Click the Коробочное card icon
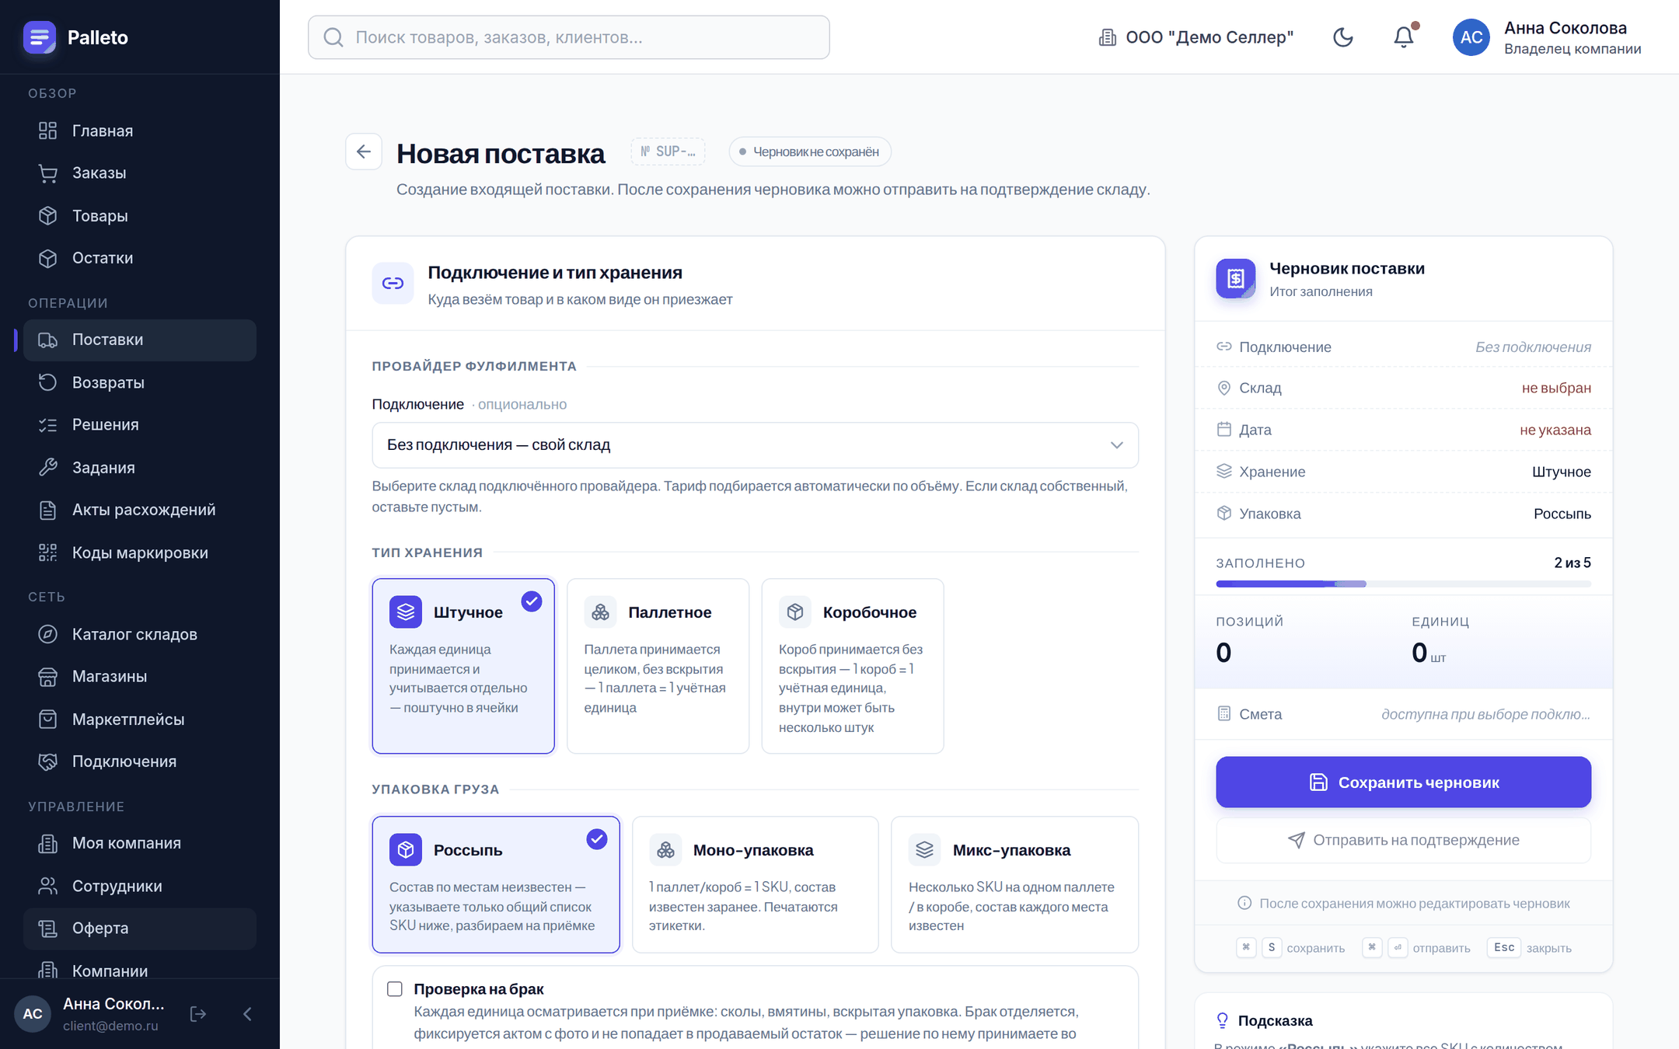The image size is (1679, 1049). (795, 612)
